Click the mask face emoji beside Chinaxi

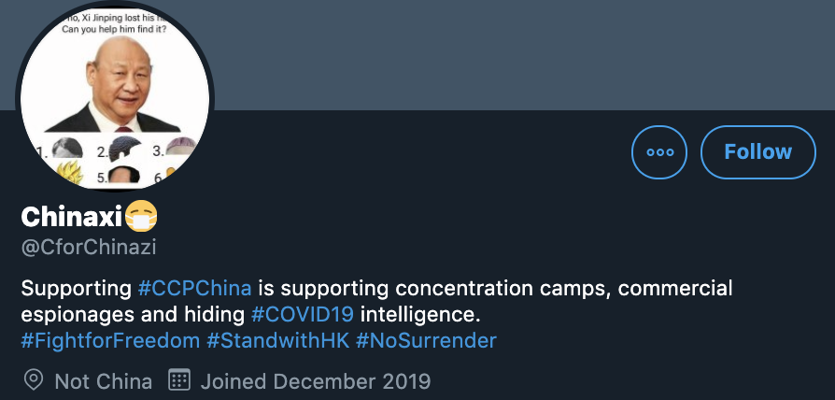pos(141,216)
